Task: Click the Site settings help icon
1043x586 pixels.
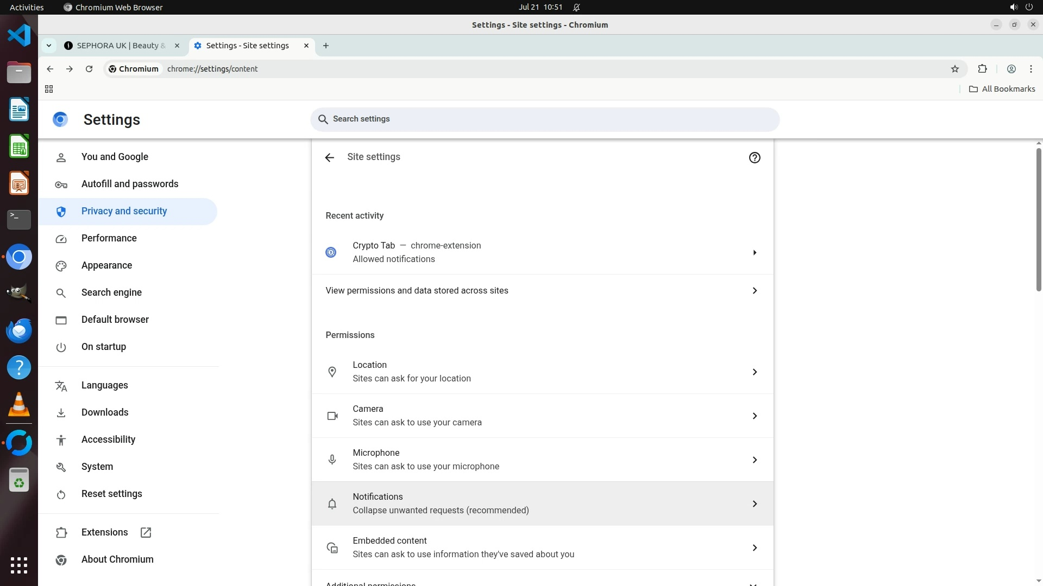Action: click(x=754, y=157)
